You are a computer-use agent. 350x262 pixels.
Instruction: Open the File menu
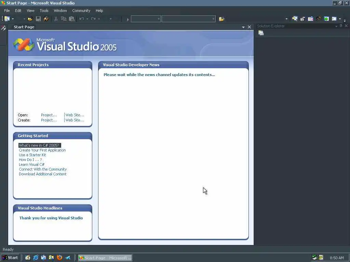[x=7, y=11]
